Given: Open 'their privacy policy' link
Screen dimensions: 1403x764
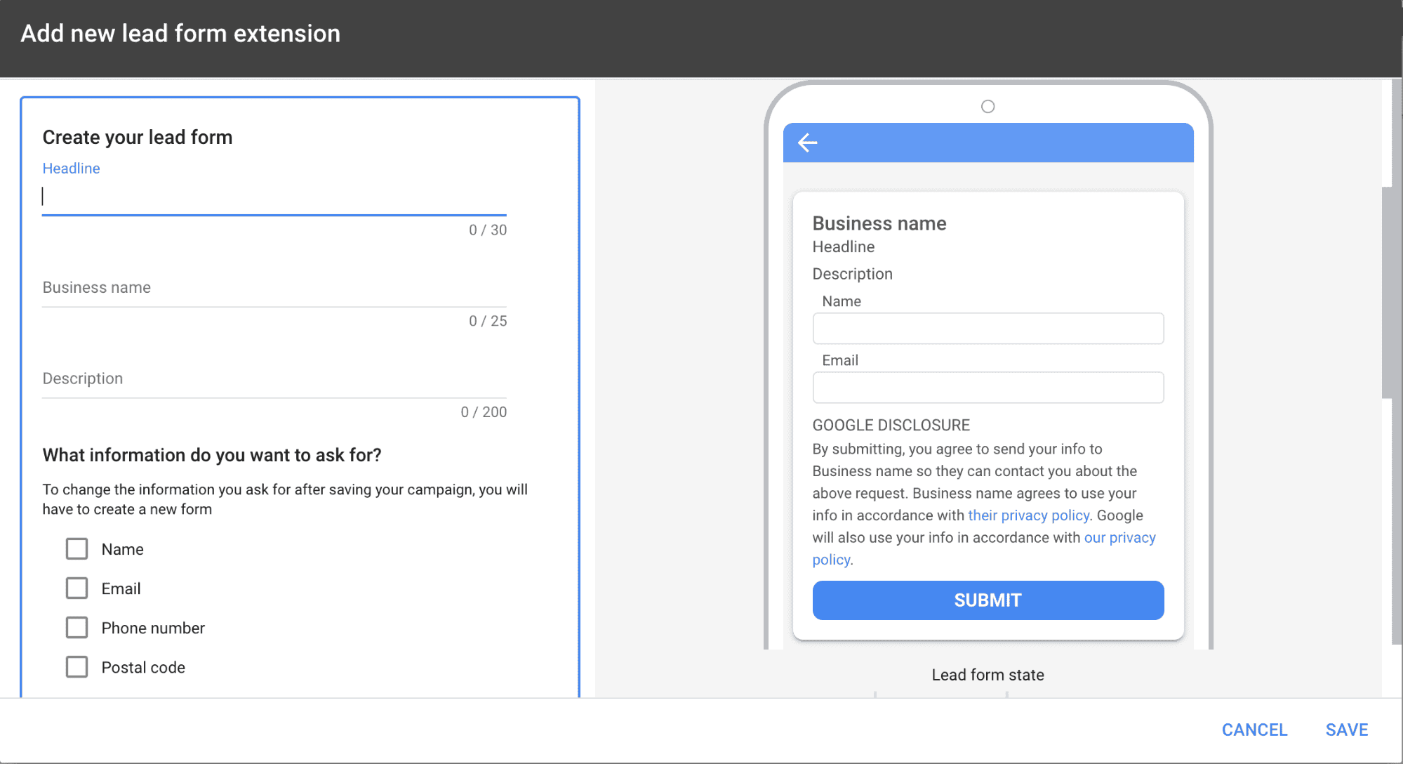Looking at the screenshot, I should [1028, 515].
